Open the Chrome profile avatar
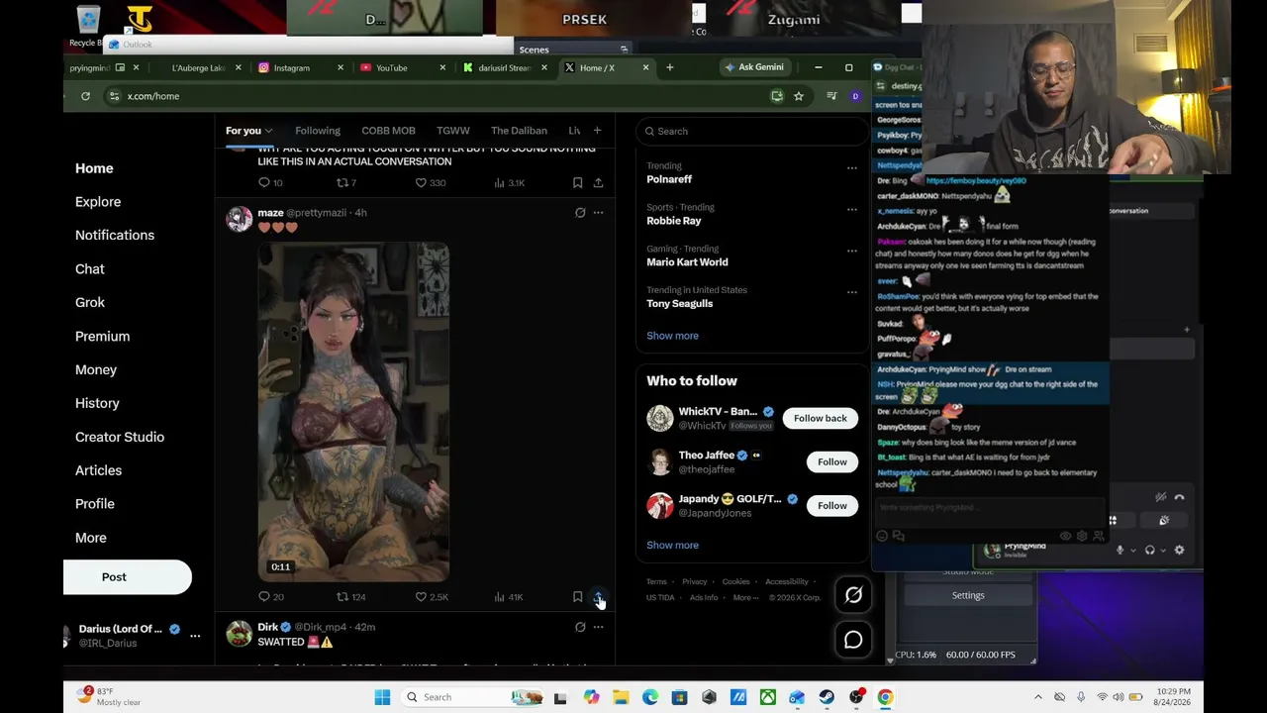The image size is (1267, 713). (x=855, y=96)
